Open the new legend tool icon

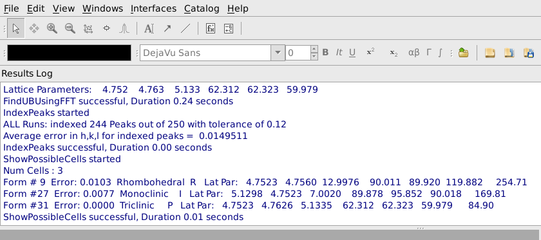(x=229, y=28)
